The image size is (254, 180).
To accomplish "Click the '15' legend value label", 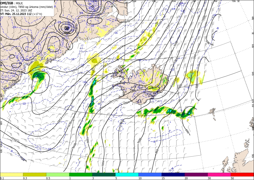I will 163,178.
